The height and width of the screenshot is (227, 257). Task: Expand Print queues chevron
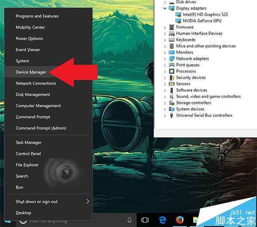[x=165, y=65]
